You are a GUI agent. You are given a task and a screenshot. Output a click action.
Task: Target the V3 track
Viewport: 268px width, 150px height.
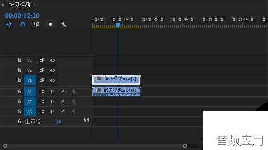tap(29, 60)
